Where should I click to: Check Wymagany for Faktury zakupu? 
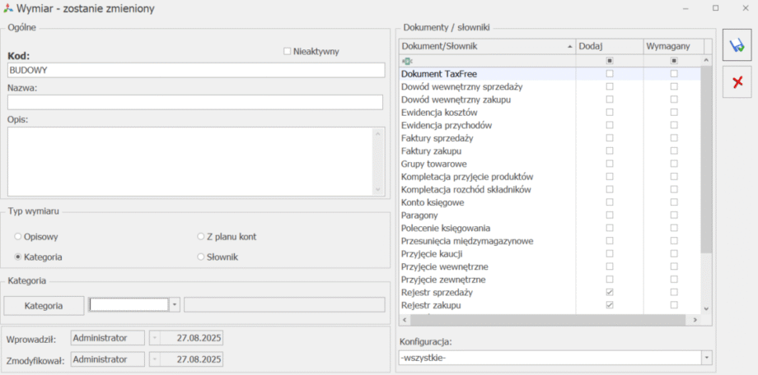click(x=673, y=151)
